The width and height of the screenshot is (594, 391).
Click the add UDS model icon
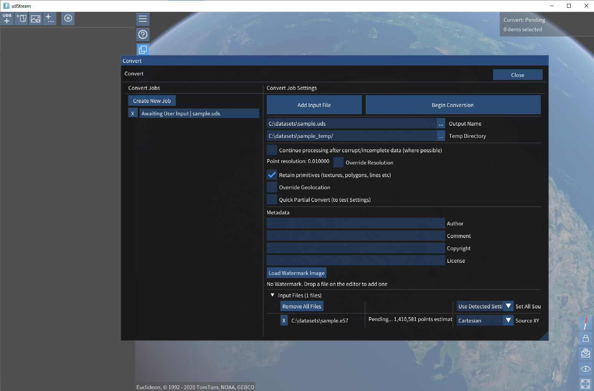[x=7, y=18]
